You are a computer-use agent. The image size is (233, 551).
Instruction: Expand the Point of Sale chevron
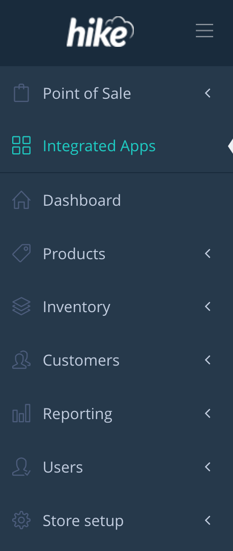(208, 93)
